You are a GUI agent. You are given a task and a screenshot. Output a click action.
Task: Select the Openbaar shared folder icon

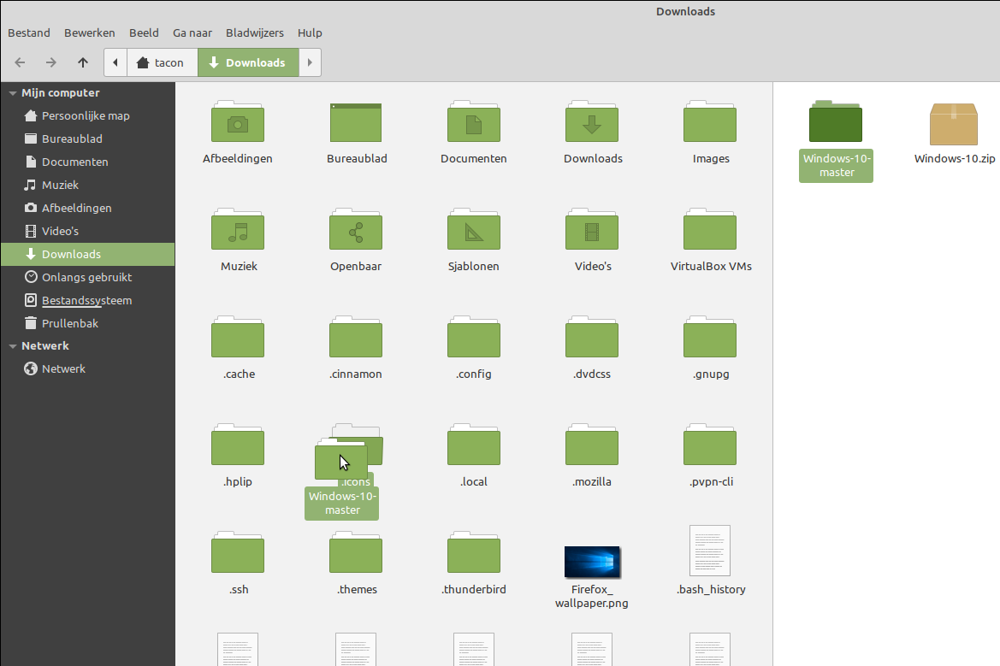[356, 230]
